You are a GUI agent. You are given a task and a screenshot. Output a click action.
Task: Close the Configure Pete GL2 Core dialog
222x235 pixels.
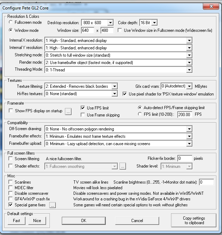click(211, 6)
